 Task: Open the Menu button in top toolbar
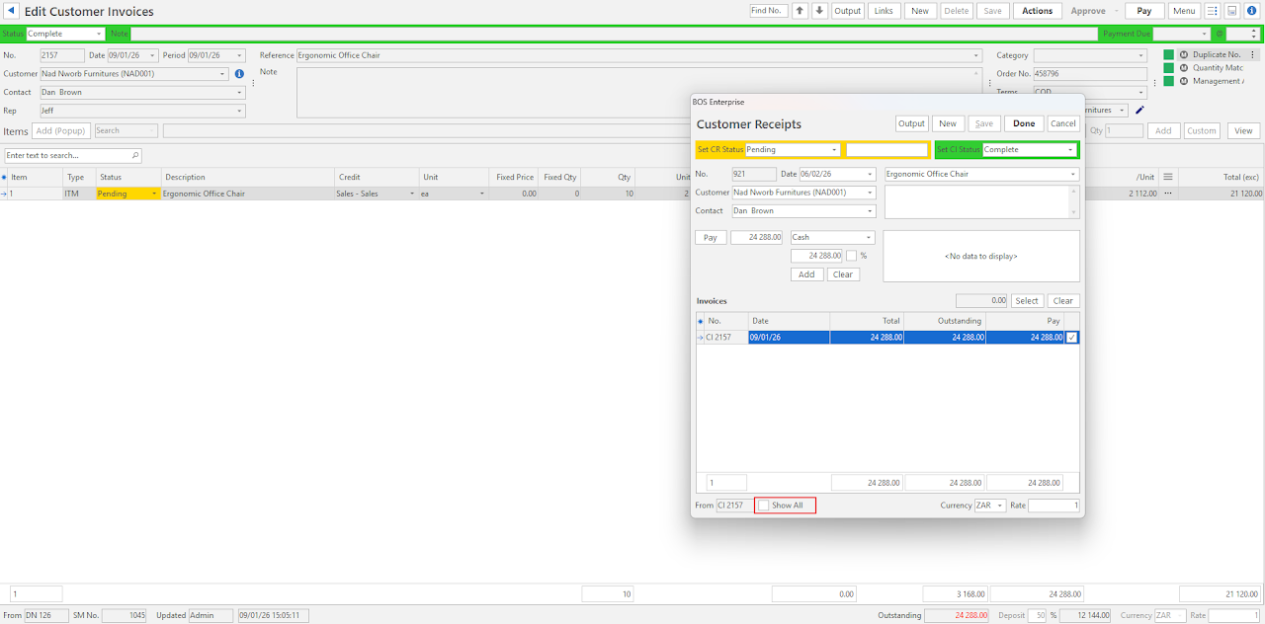tap(1184, 11)
